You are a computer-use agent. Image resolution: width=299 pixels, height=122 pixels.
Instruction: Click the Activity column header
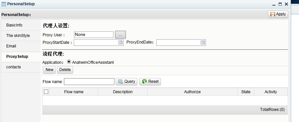271,92
